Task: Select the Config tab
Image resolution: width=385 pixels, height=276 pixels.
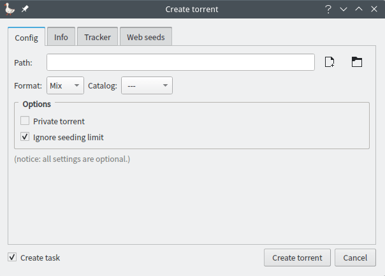Action: point(26,37)
